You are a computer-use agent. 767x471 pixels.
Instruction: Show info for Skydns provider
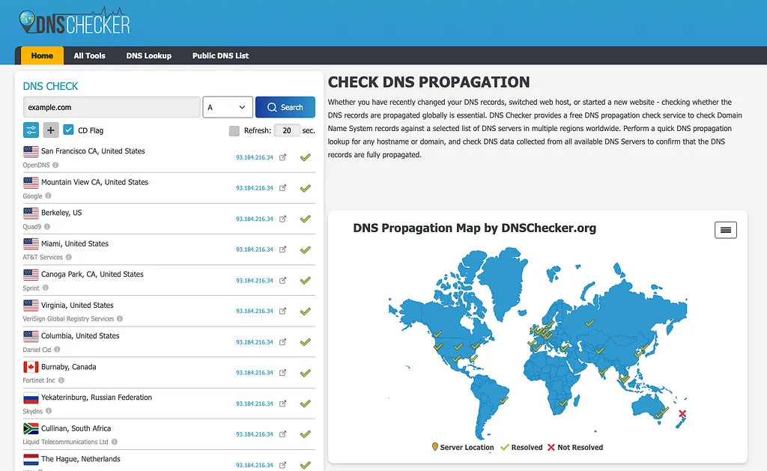click(49, 411)
